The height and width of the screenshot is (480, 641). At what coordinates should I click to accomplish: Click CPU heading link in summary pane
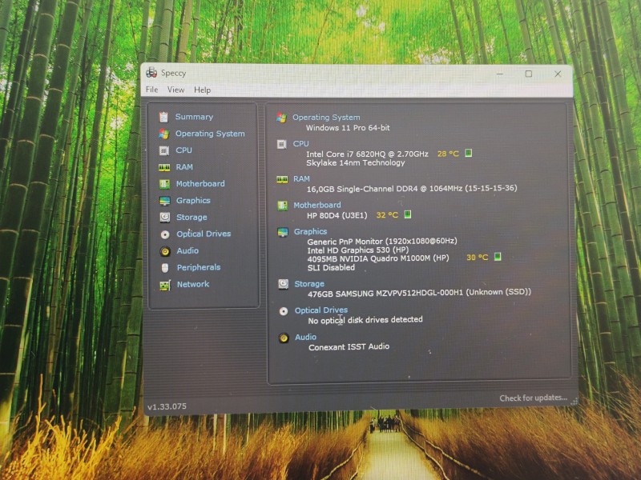tap(301, 144)
